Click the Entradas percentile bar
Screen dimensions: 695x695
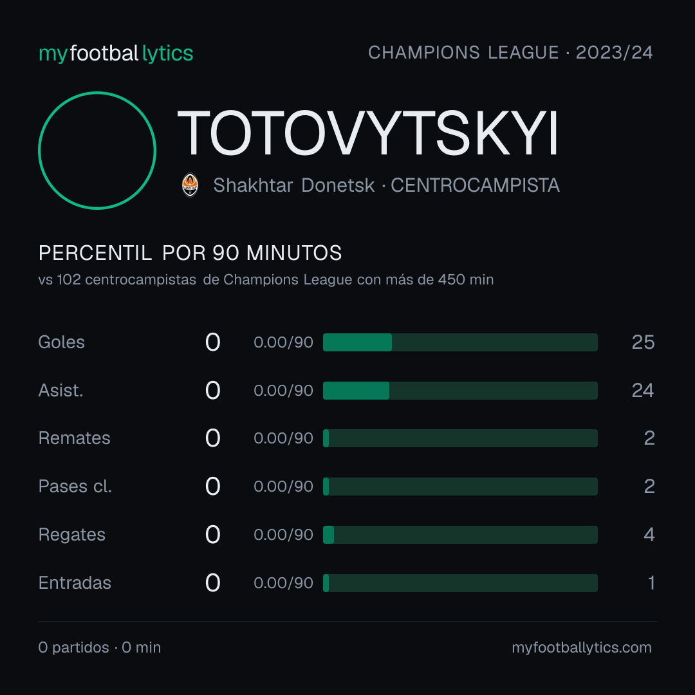[460, 583]
